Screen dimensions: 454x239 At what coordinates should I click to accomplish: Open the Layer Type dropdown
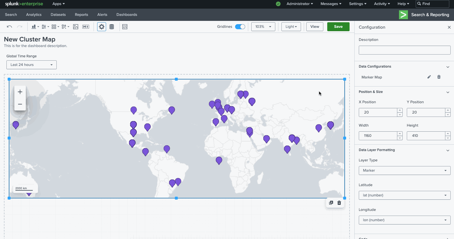tap(404, 171)
